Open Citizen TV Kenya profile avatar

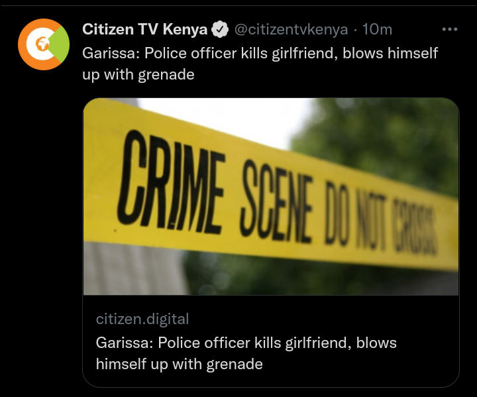[x=44, y=44]
